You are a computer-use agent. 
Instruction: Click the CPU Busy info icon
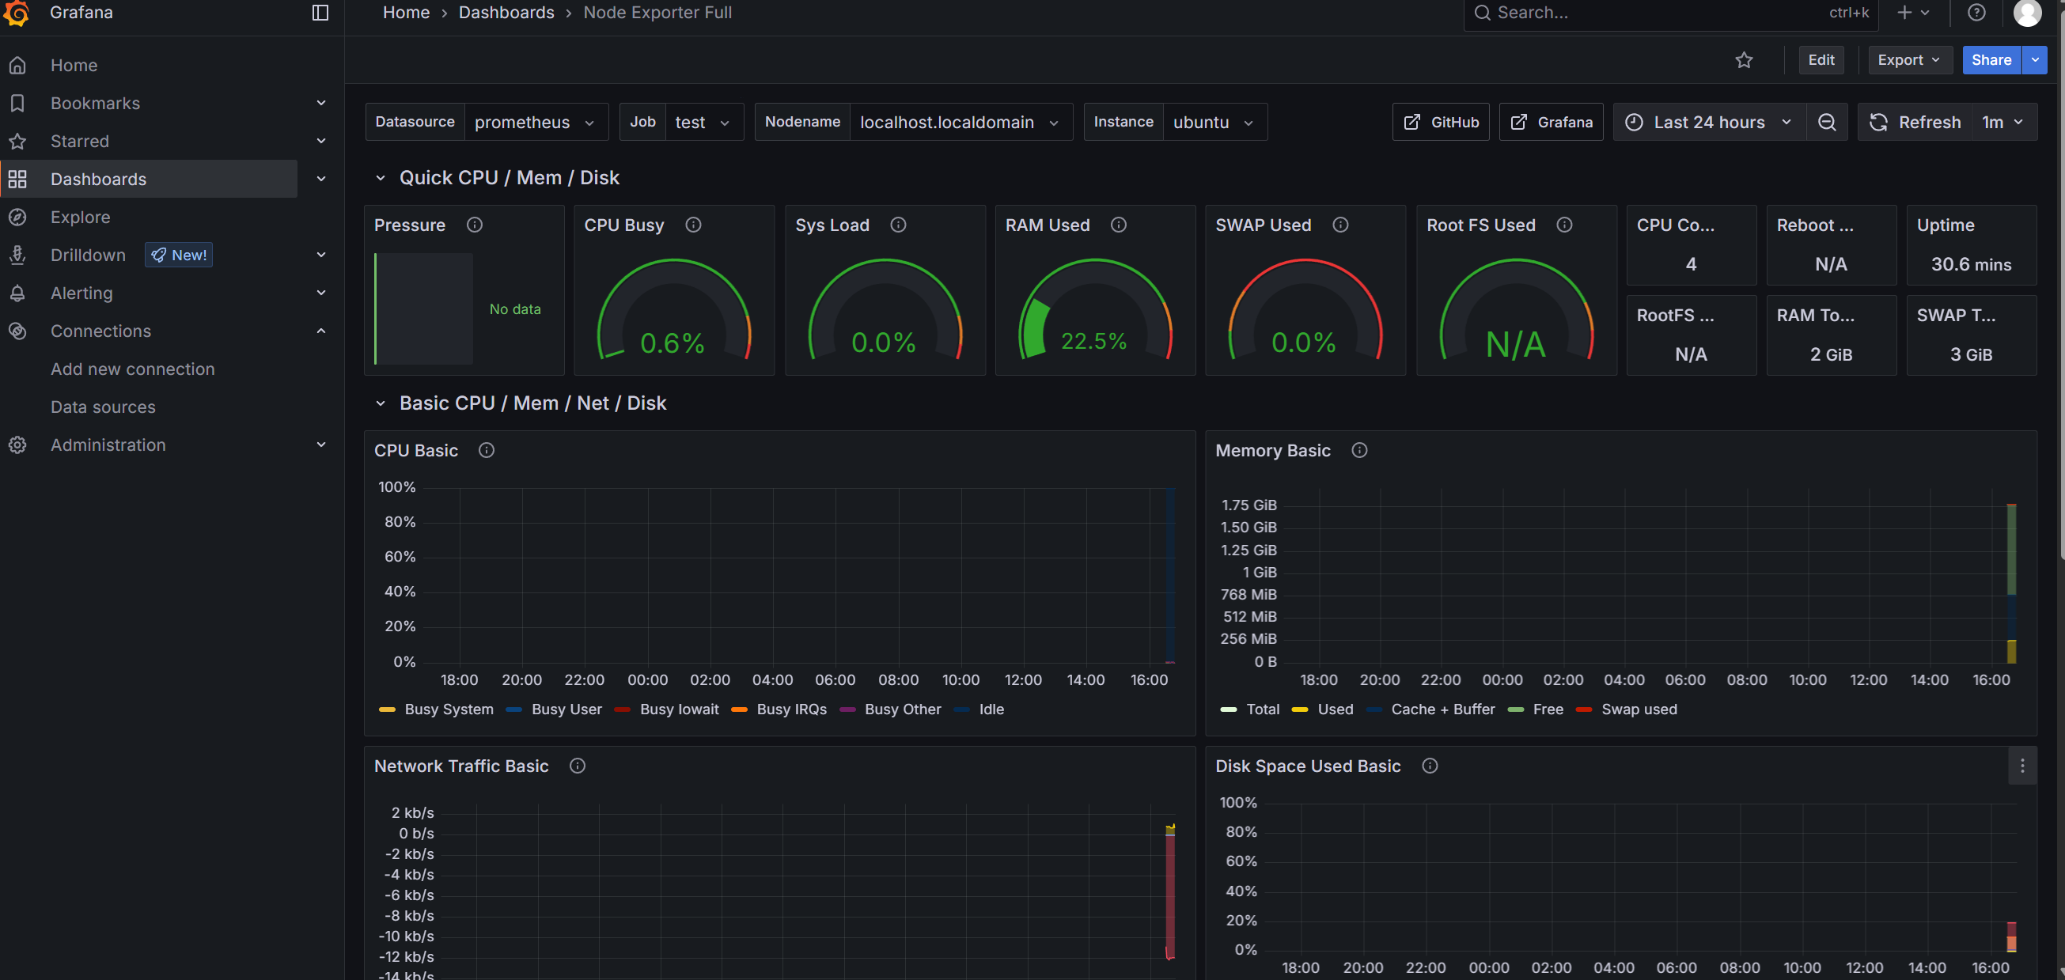point(693,225)
